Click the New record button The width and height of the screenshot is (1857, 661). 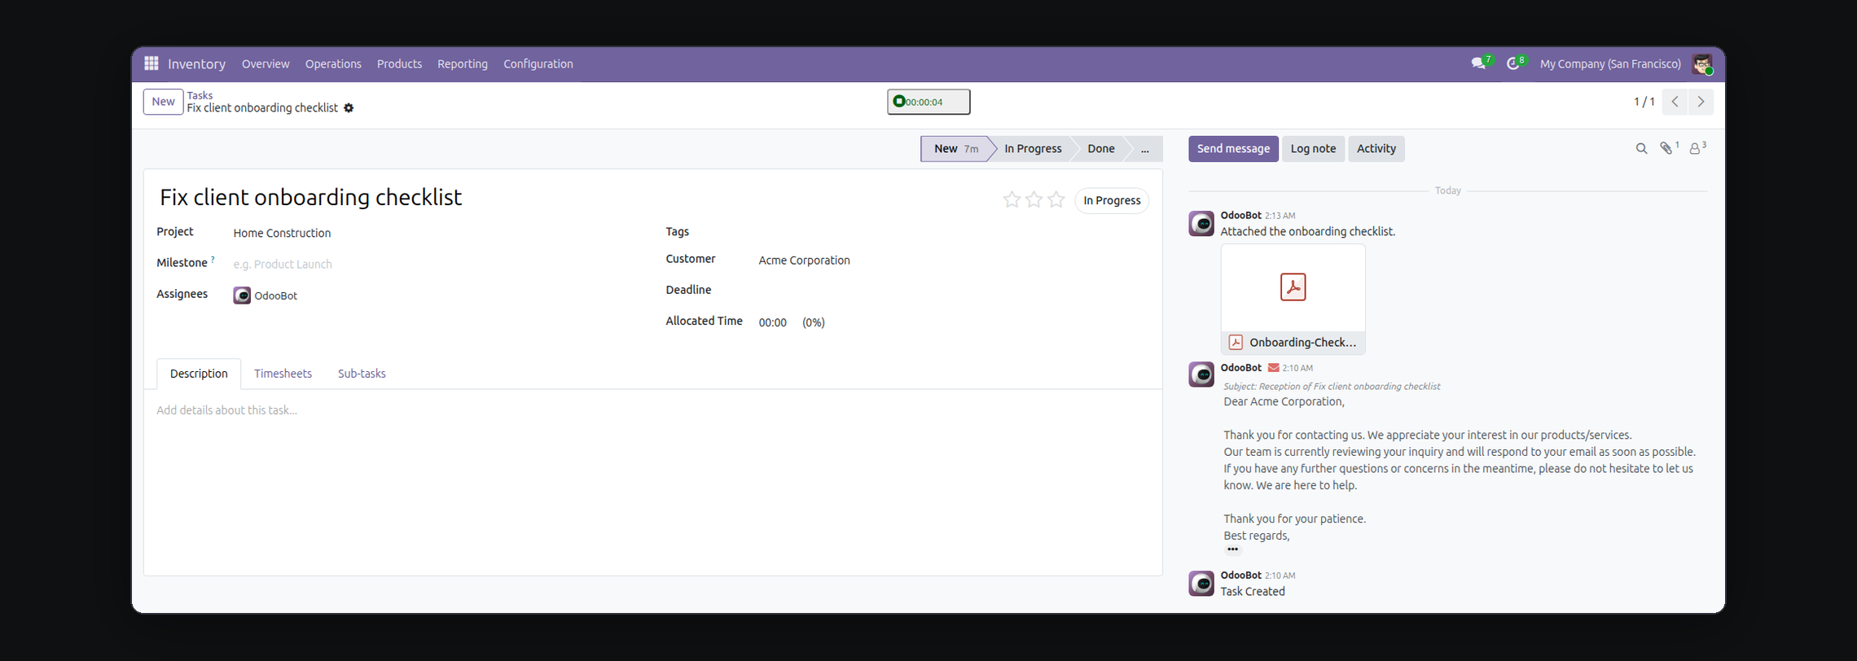163,102
